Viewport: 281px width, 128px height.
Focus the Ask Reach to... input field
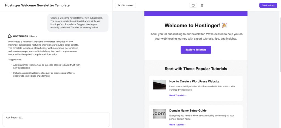click(56, 118)
